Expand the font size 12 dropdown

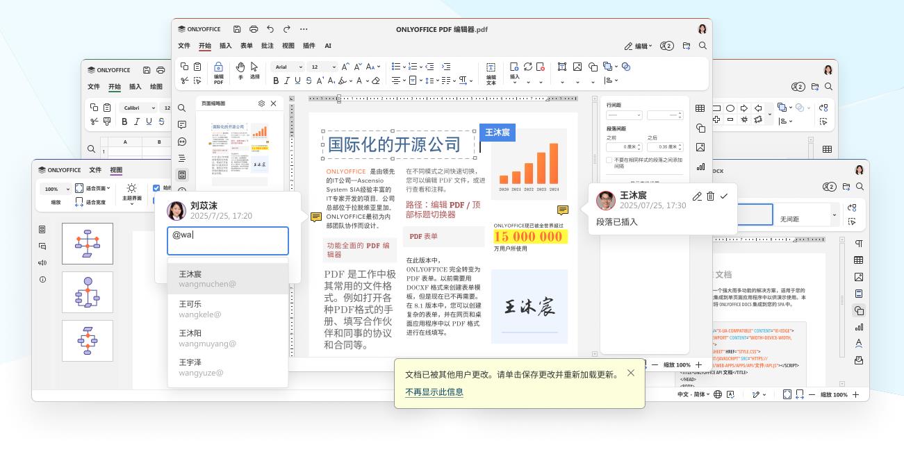pyautogui.click(x=334, y=67)
